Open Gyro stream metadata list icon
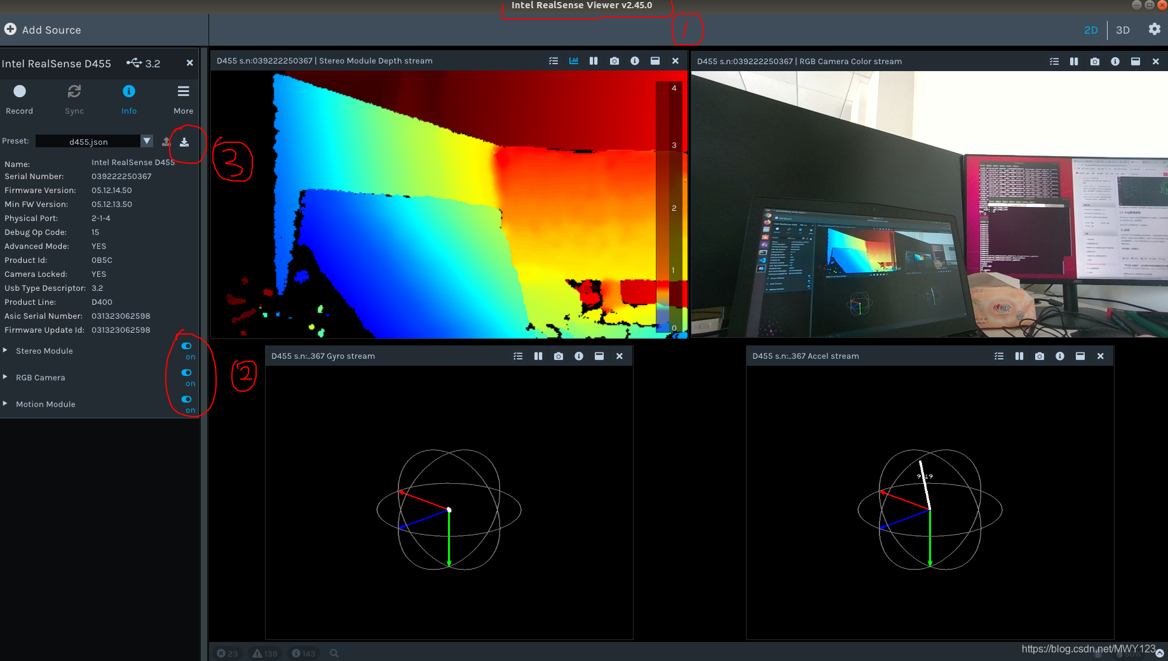The height and width of the screenshot is (661, 1168). click(x=518, y=356)
